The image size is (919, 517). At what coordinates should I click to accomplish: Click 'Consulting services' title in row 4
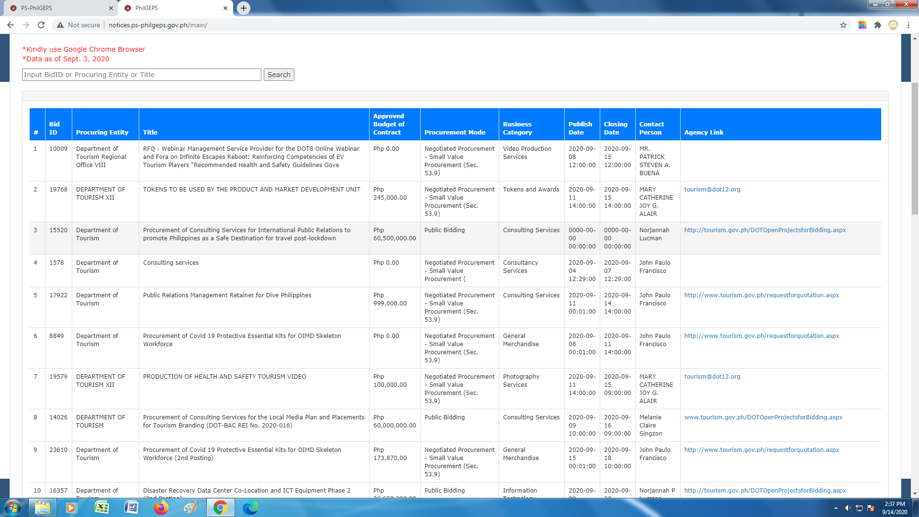(x=171, y=263)
